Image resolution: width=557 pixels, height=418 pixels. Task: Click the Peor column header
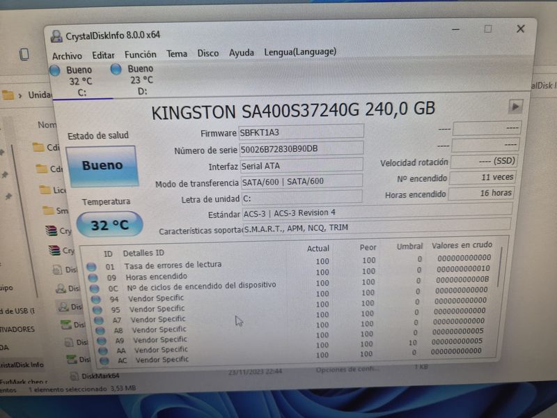pyautogui.click(x=368, y=247)
